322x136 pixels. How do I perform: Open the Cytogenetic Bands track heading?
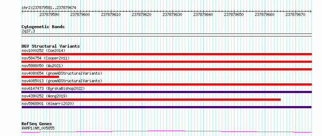pos(43,27)
